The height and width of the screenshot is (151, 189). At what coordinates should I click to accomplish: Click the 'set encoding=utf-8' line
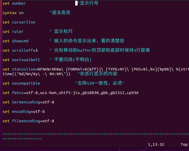click(x=23, y=112)
